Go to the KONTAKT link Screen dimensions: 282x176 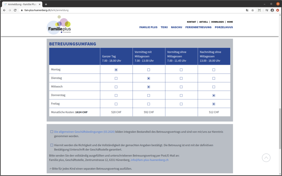191,22
